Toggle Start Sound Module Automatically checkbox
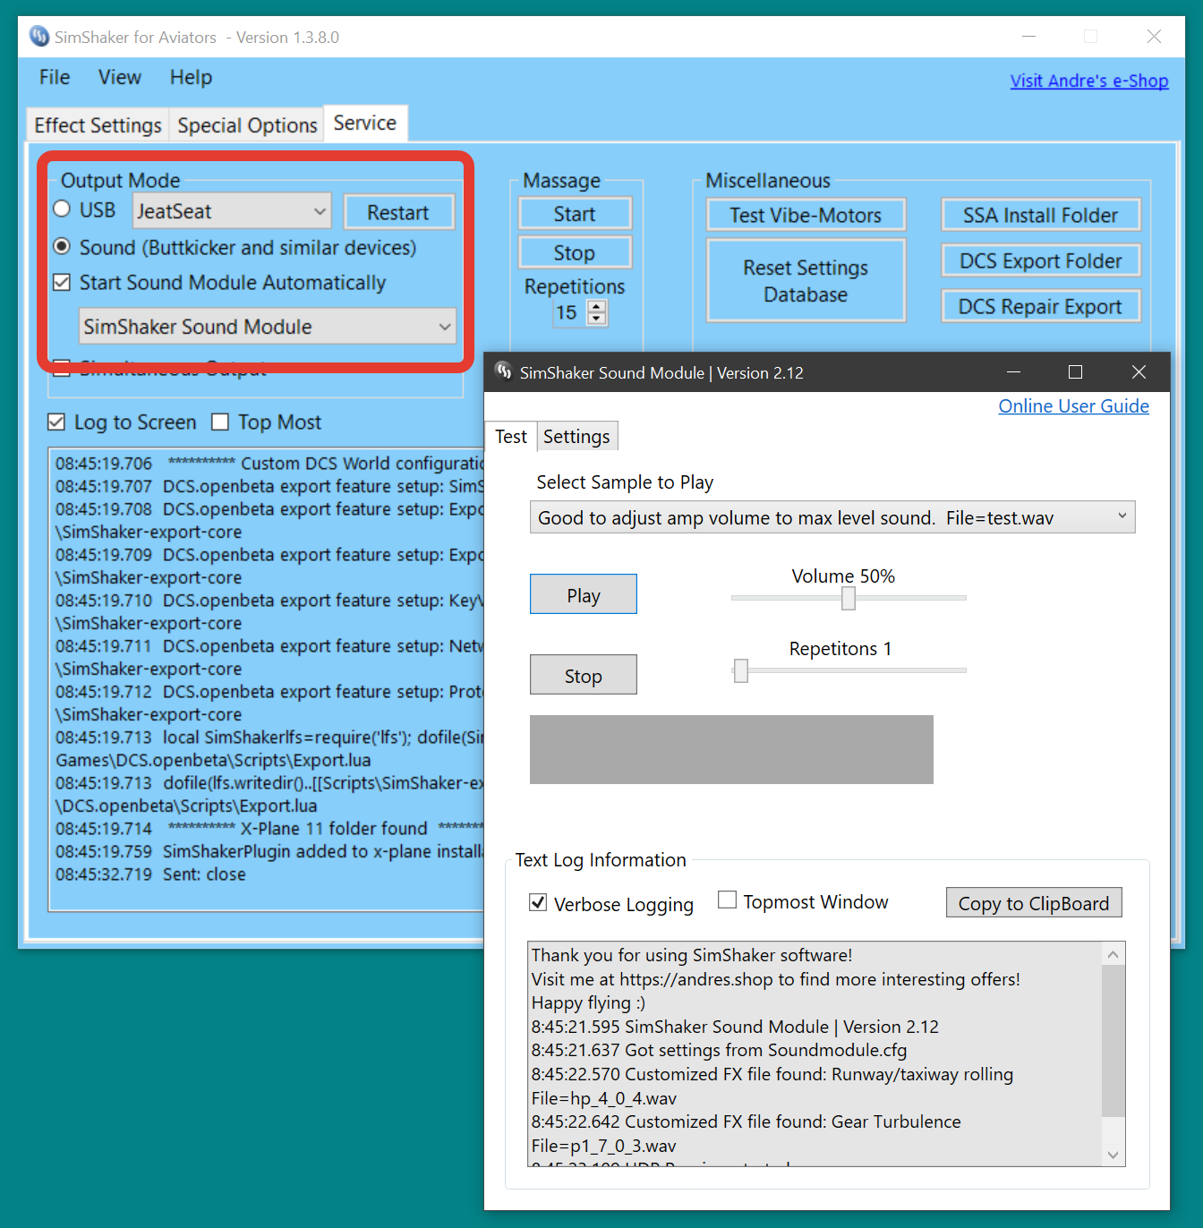1203x1228 pixels. (62, 283)
